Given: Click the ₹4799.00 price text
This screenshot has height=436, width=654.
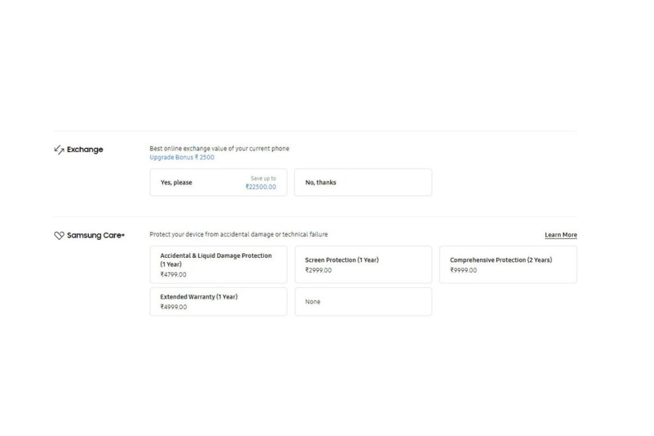Looking at the screenshot, I should pyautogui.click(x=173, y=274).
